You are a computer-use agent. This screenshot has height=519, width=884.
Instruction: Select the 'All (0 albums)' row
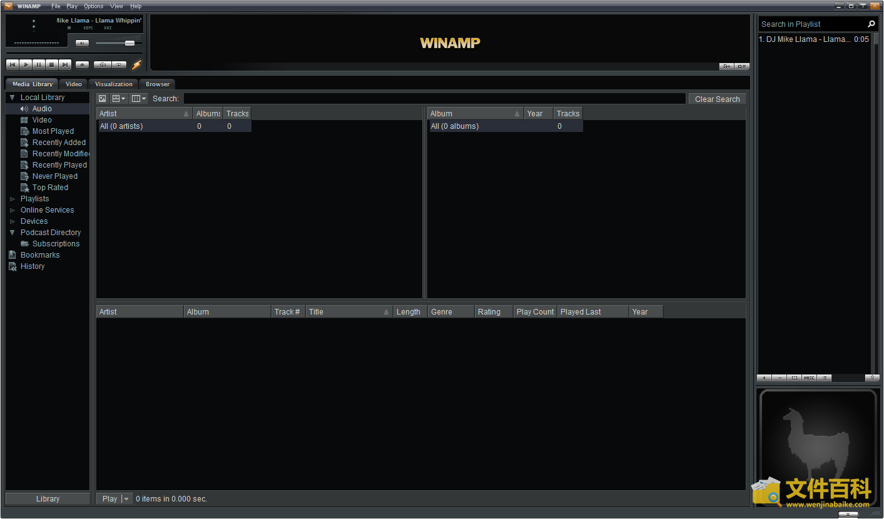[x=506, y=126]
